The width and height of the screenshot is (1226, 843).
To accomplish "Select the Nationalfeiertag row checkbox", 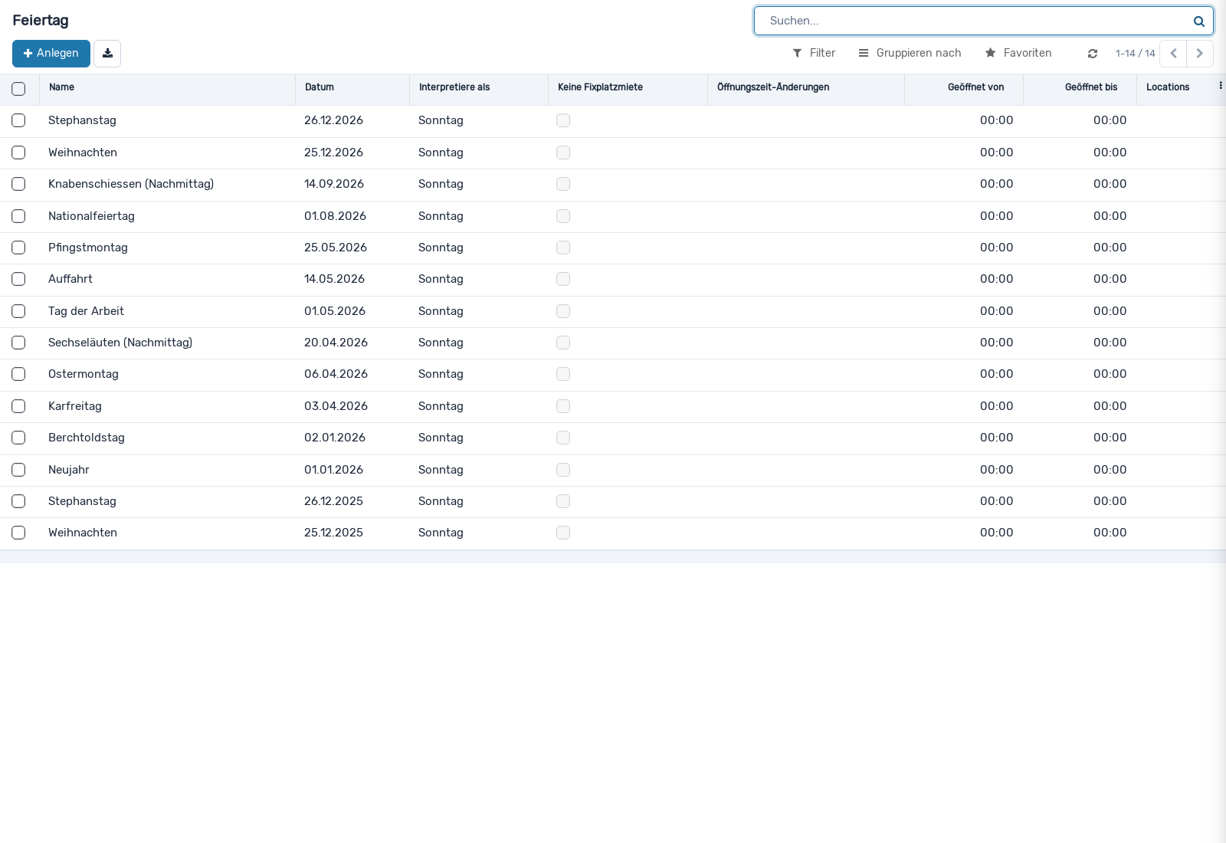I will [18, 216].
